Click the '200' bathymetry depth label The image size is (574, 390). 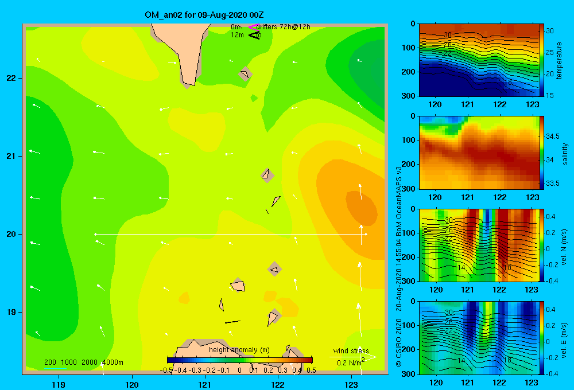50,362
